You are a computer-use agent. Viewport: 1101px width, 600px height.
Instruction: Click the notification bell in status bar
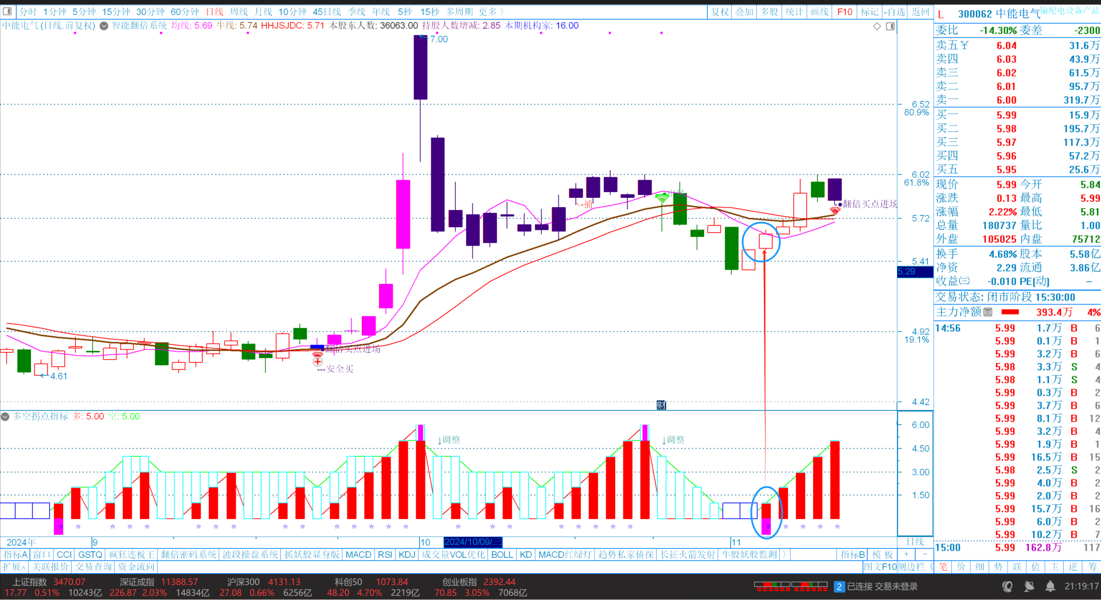coord(1051,586)
